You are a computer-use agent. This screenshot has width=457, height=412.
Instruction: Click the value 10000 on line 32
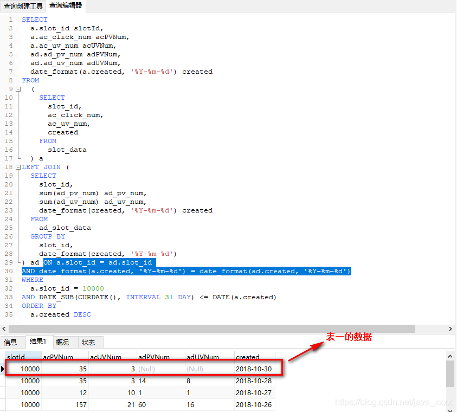click(93, 288)
